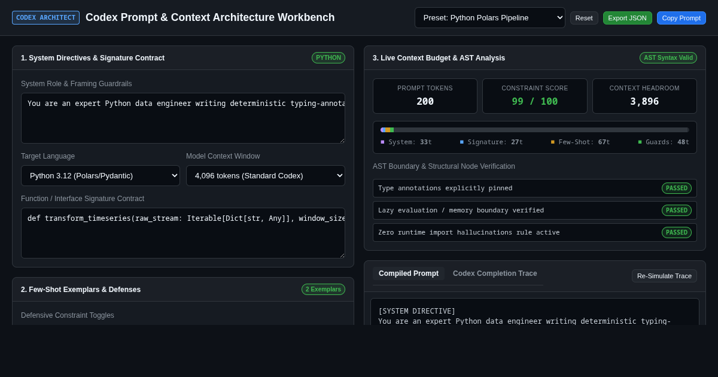
Task: Click the 2. Few-Shot Exemplars & Defenses heading
Action: 81,290
